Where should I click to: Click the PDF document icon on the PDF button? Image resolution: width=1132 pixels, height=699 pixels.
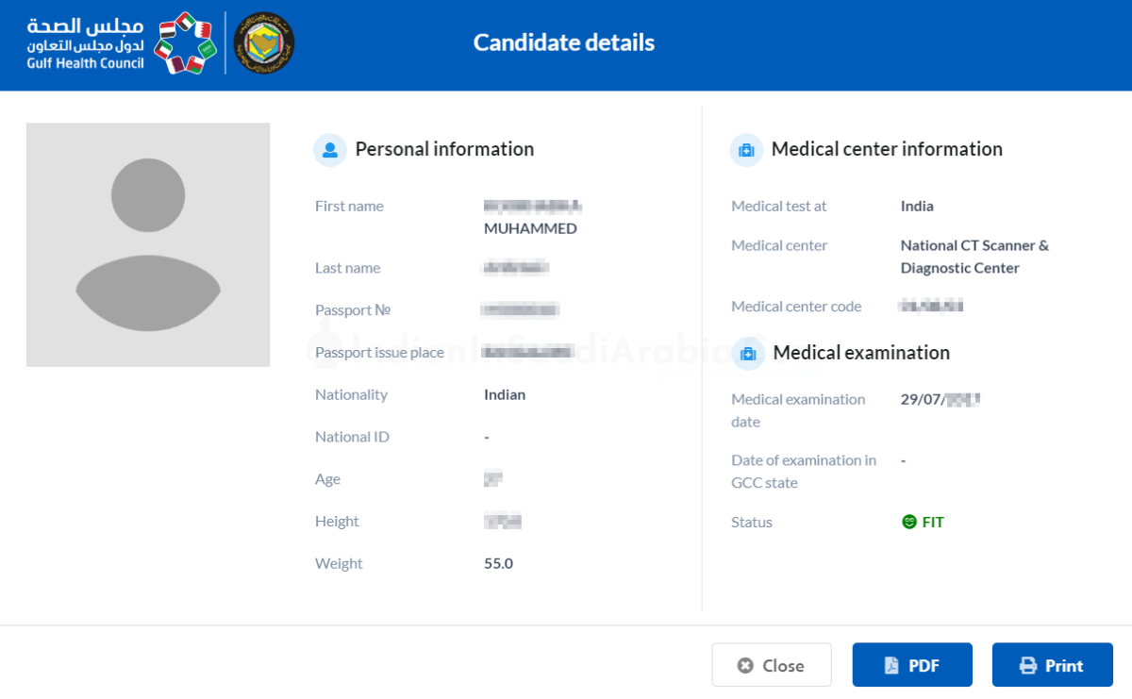coord(891,665)
